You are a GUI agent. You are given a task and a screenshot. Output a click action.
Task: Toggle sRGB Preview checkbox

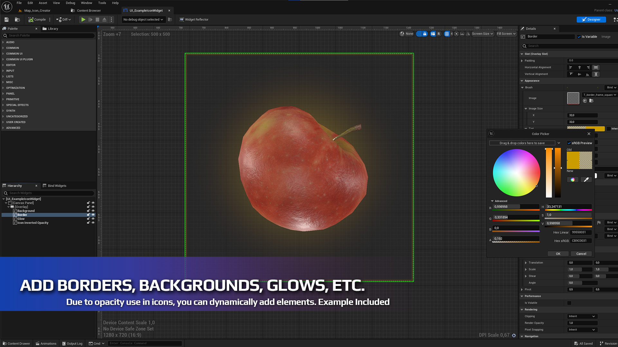tap(569, 143)
